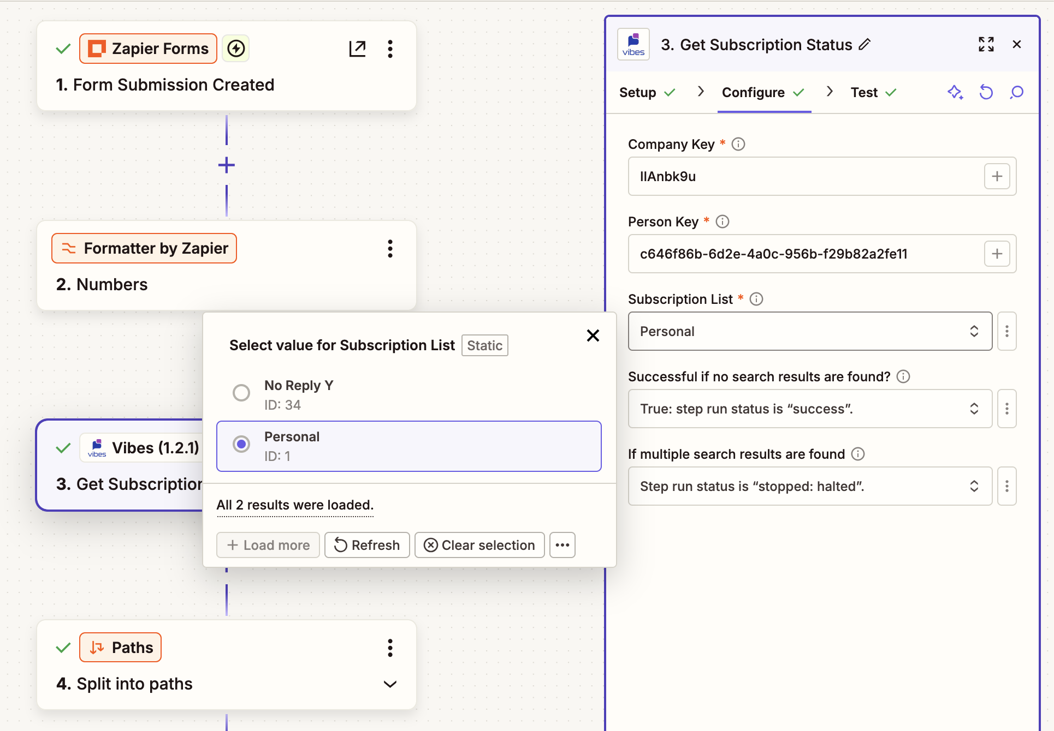Click the instant trigger lightning bolt icon
Image resolution: width=1054 pixels, height=731 pixels.
tap(236, 49)
